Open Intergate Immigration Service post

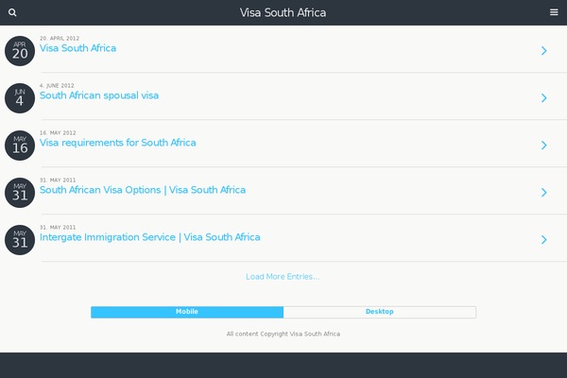coord(150,237)
